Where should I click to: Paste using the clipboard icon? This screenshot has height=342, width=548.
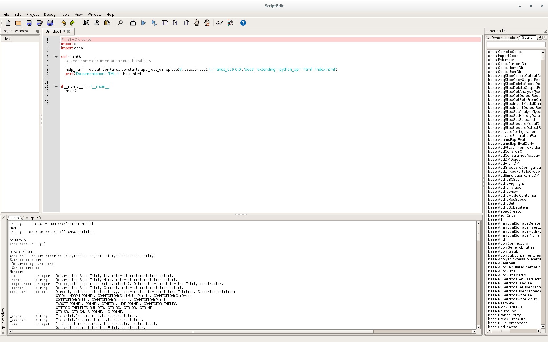(107, 23)
